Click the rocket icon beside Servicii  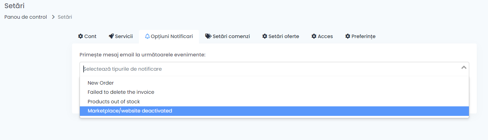111,36
